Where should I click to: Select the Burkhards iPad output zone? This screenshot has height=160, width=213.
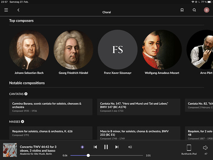coord(189,149)
